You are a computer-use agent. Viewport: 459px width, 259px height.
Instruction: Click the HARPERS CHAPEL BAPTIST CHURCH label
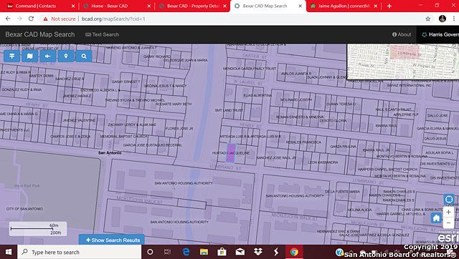(387, 170)
